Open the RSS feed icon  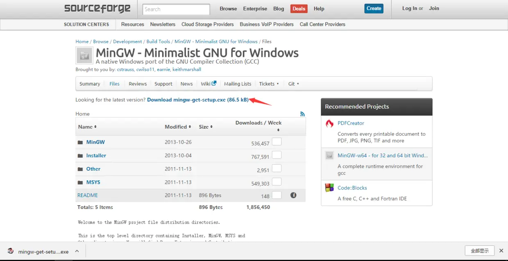(302, 114)
